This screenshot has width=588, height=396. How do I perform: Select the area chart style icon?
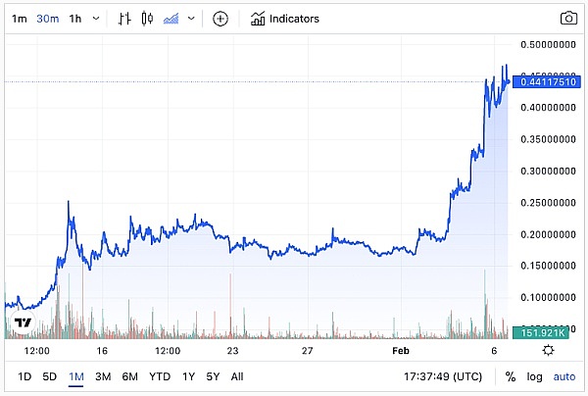tap(171, 19)
